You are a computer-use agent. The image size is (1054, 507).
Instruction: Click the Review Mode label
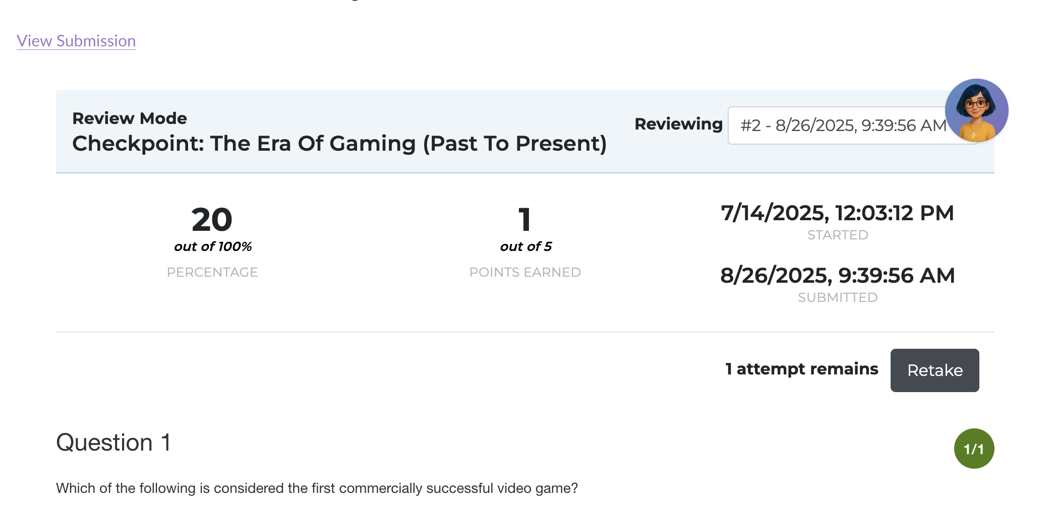pyautogui.click(x=130, y=118)
